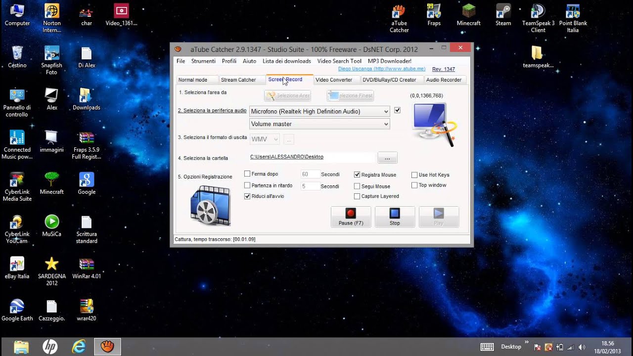Click the output folder path field
Screen dimensions: 633x356
[x=313, y=157]
